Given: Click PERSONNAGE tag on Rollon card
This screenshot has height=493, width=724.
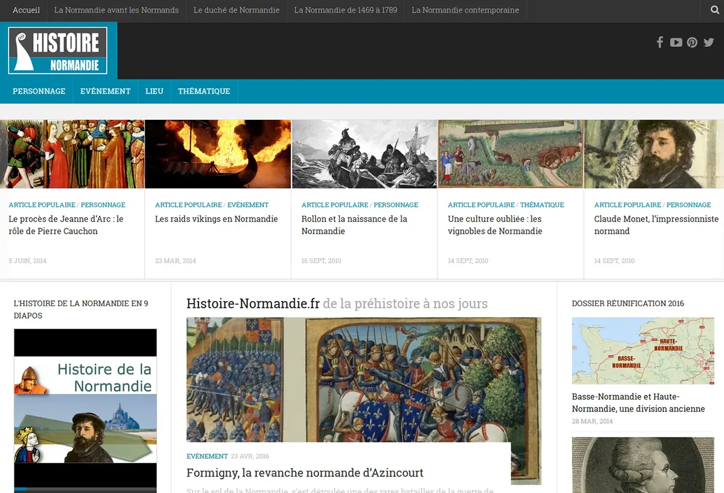Looking at the screenshot, I should click(396, 205).
